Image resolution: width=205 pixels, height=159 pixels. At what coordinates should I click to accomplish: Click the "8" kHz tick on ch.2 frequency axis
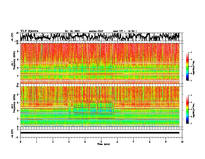(18, 95)
